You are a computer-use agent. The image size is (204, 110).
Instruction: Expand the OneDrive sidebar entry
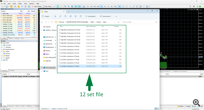click(42, 30)
